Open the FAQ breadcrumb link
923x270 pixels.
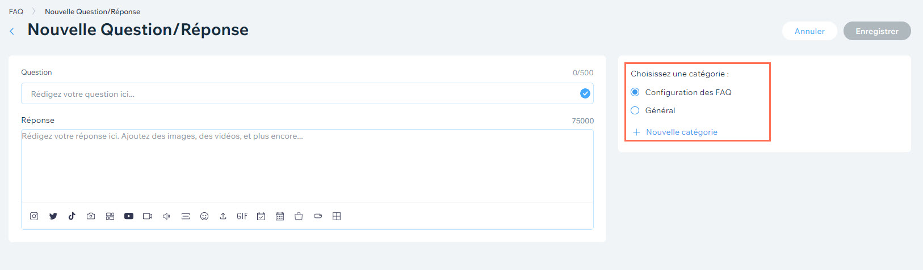[x=16, y=11]
